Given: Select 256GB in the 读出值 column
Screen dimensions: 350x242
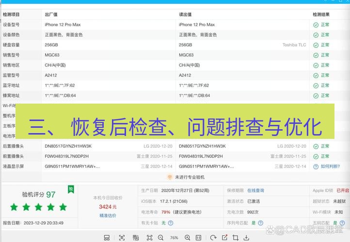Looking at the screenshot, I should (x=186, y=45).
